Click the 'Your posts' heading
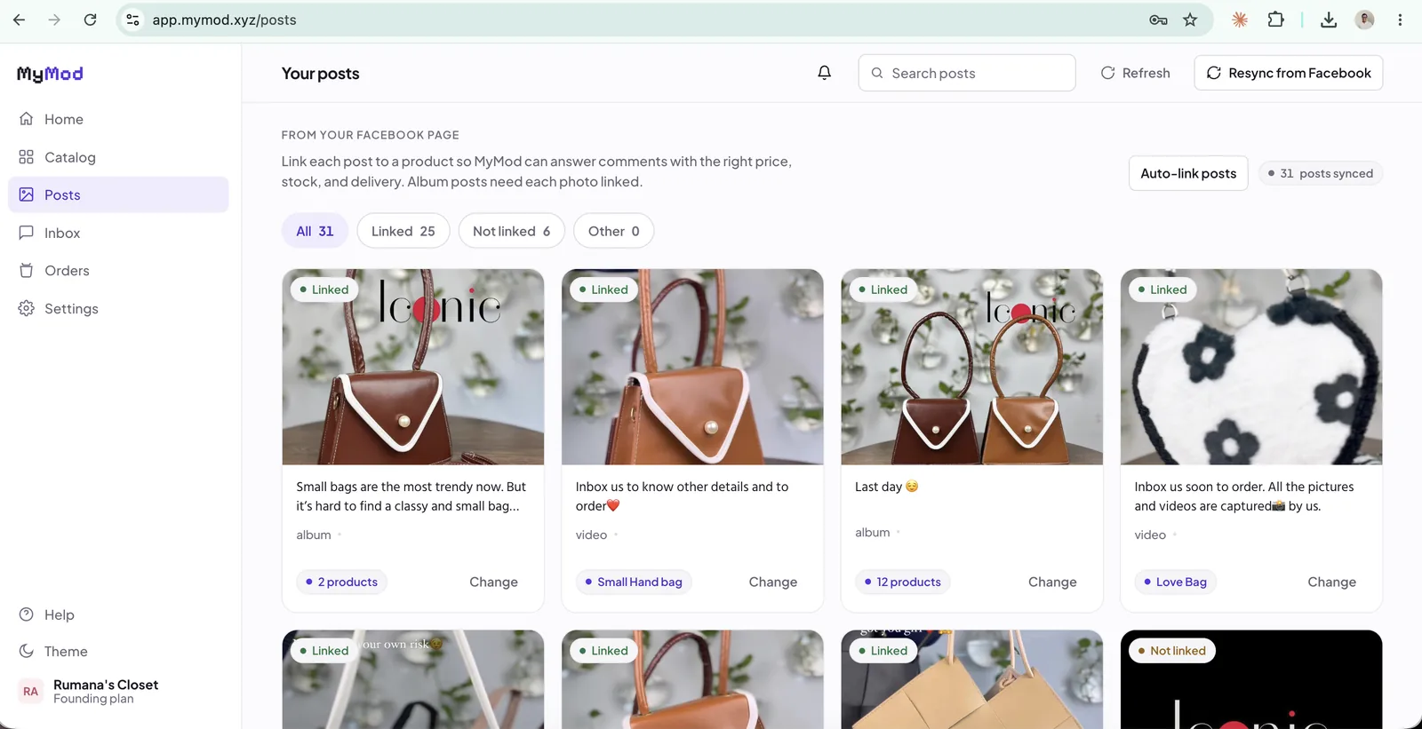The height and width of the screenshot is (729, 1422). tap(321, 74)
